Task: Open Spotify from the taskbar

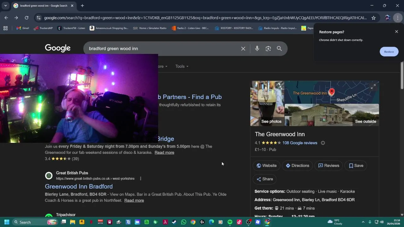Action: coord(230,222)
